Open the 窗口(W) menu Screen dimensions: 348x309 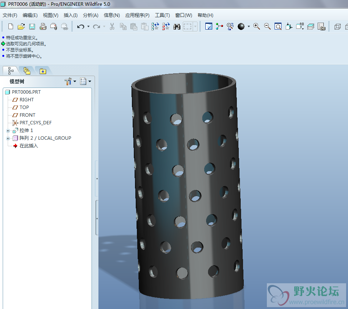click(x=183, y=15)
